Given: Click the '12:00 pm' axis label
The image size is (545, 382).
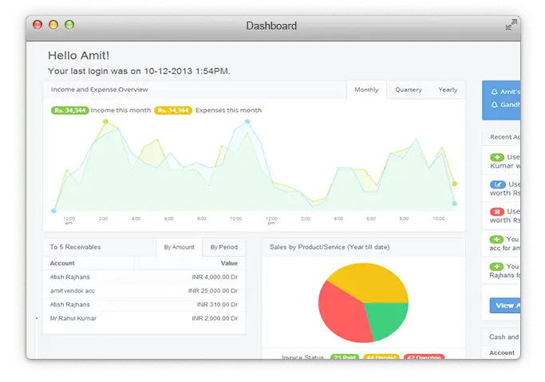Looking at the screenshot, I should [x=271, y=220].
